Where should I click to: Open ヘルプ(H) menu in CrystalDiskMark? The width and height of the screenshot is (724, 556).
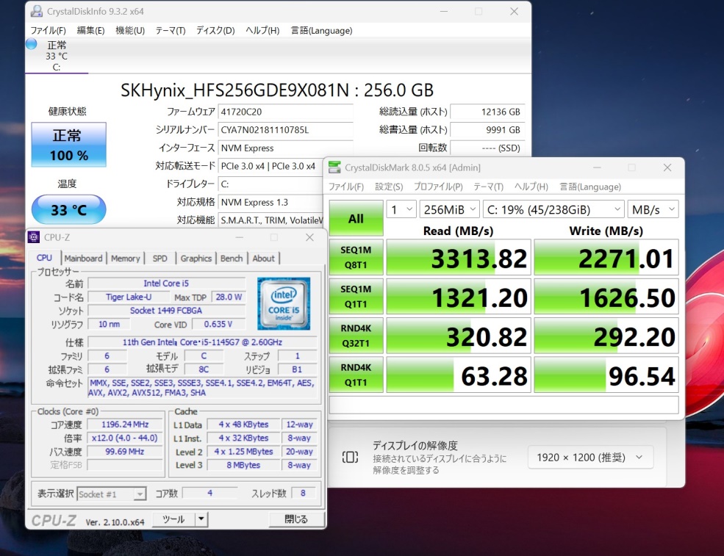pos(531,187)
